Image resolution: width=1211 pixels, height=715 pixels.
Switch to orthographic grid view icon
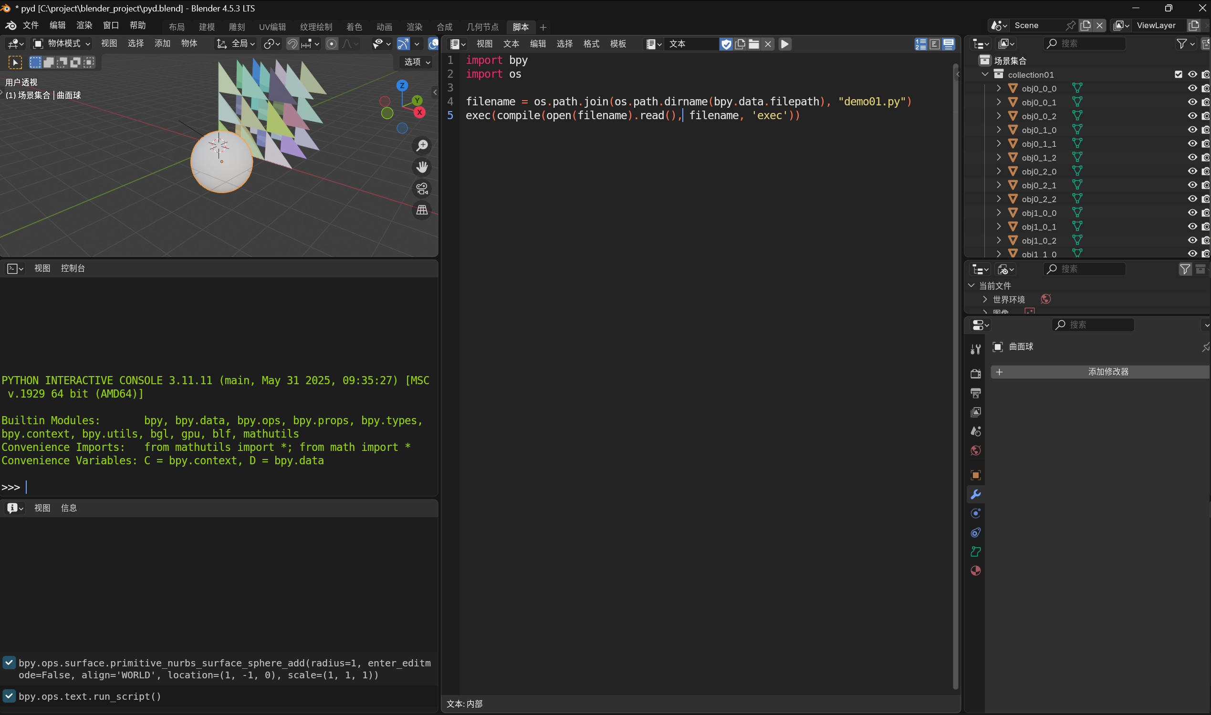[422, 210]
